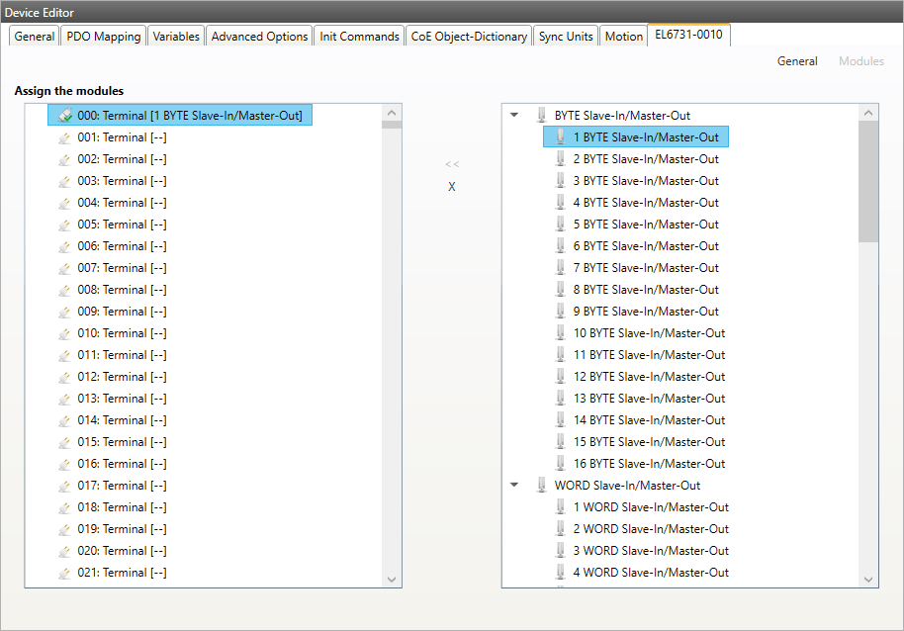Click the icon beside 000: Terminal slot

tap(65, 116)
